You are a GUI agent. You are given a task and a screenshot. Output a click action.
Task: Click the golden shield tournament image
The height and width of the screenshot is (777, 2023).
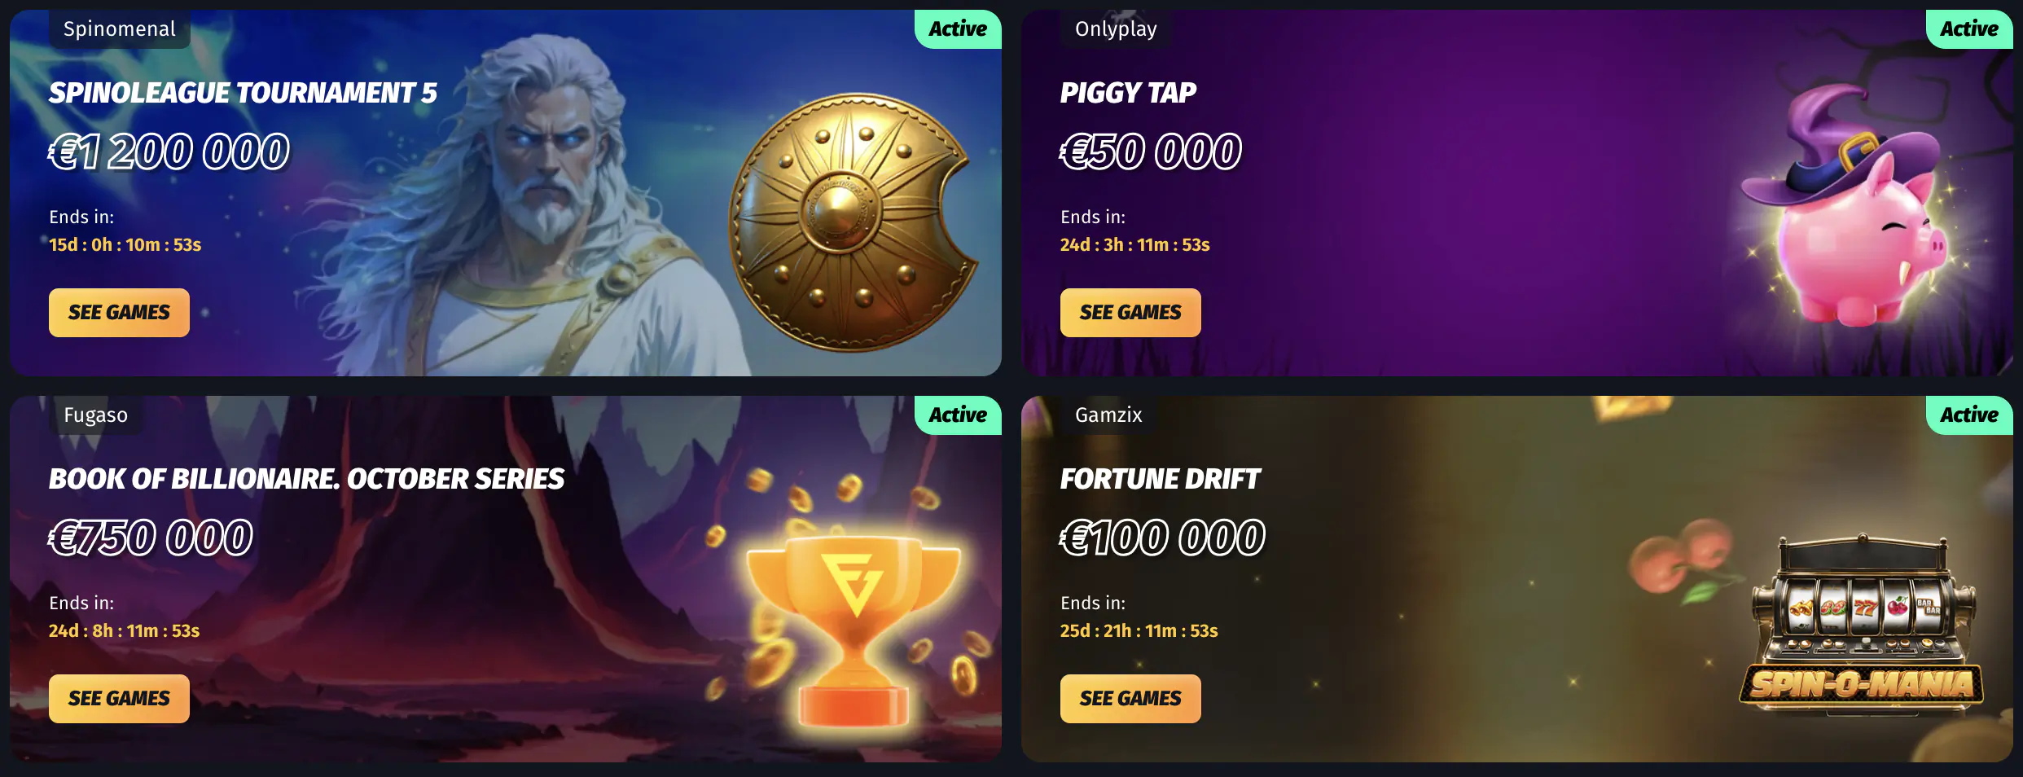coord(853,223)
